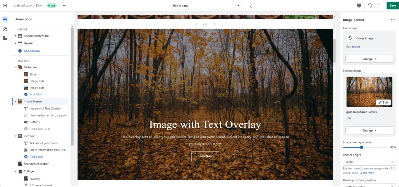Click the Rich text section icon

20,136
